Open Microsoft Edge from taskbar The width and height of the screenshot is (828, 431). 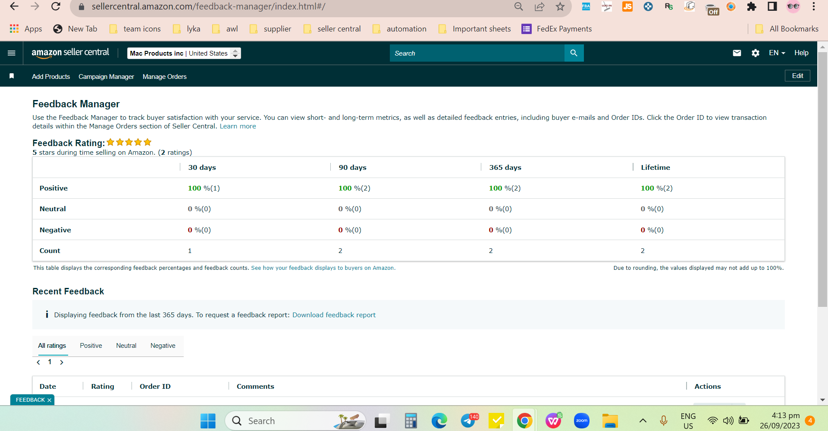point(439,421)
